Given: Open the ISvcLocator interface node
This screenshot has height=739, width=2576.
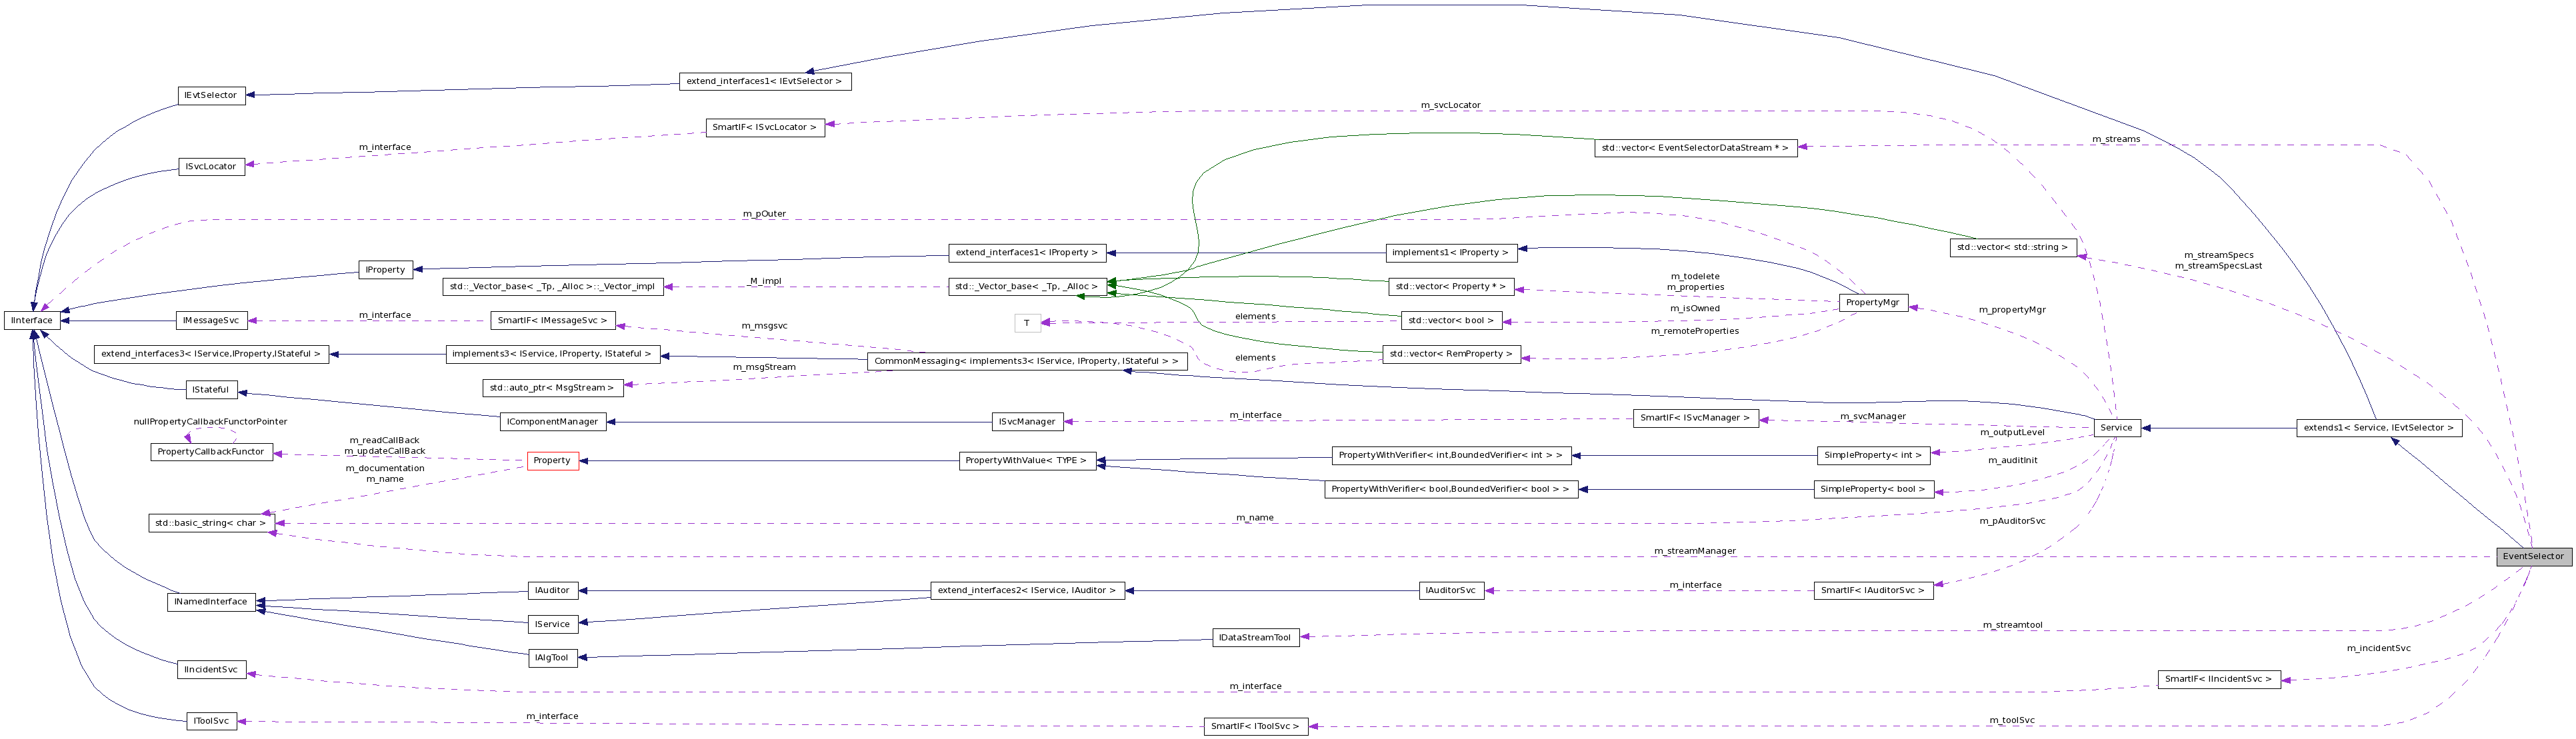Looking at the screenshot, I should coord(211,166).
